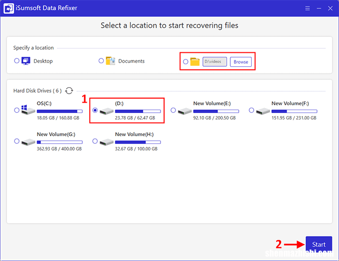339x261 pixels.
Task: Click the 18.05 GB / 160.88 GB text
Action: [x=58, y=118]
